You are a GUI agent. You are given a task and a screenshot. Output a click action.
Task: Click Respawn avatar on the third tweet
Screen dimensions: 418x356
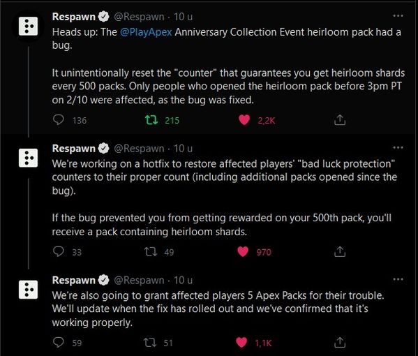(x=28, y=290)
